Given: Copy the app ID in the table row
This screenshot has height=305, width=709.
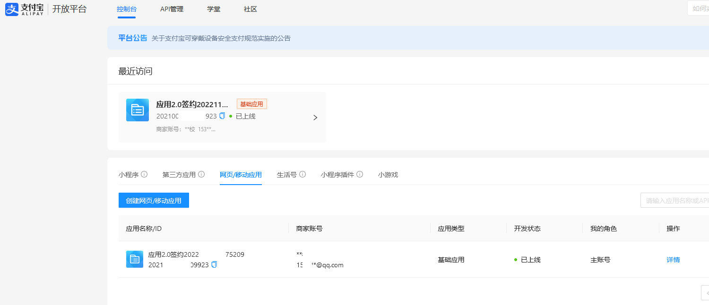Looking at the screenshot, I should coord(214,264).
